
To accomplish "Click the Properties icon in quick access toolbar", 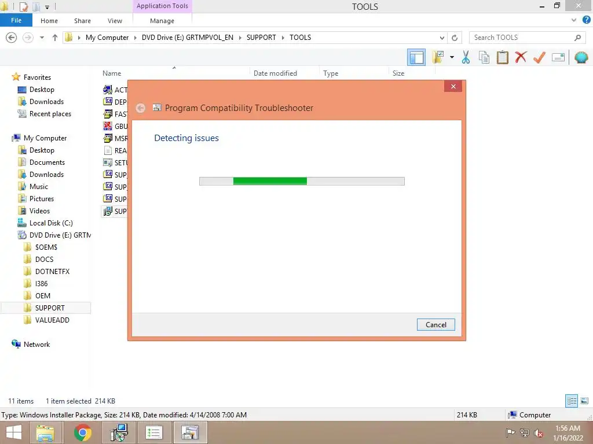I will pyautogui.click(x=23, y=6).
